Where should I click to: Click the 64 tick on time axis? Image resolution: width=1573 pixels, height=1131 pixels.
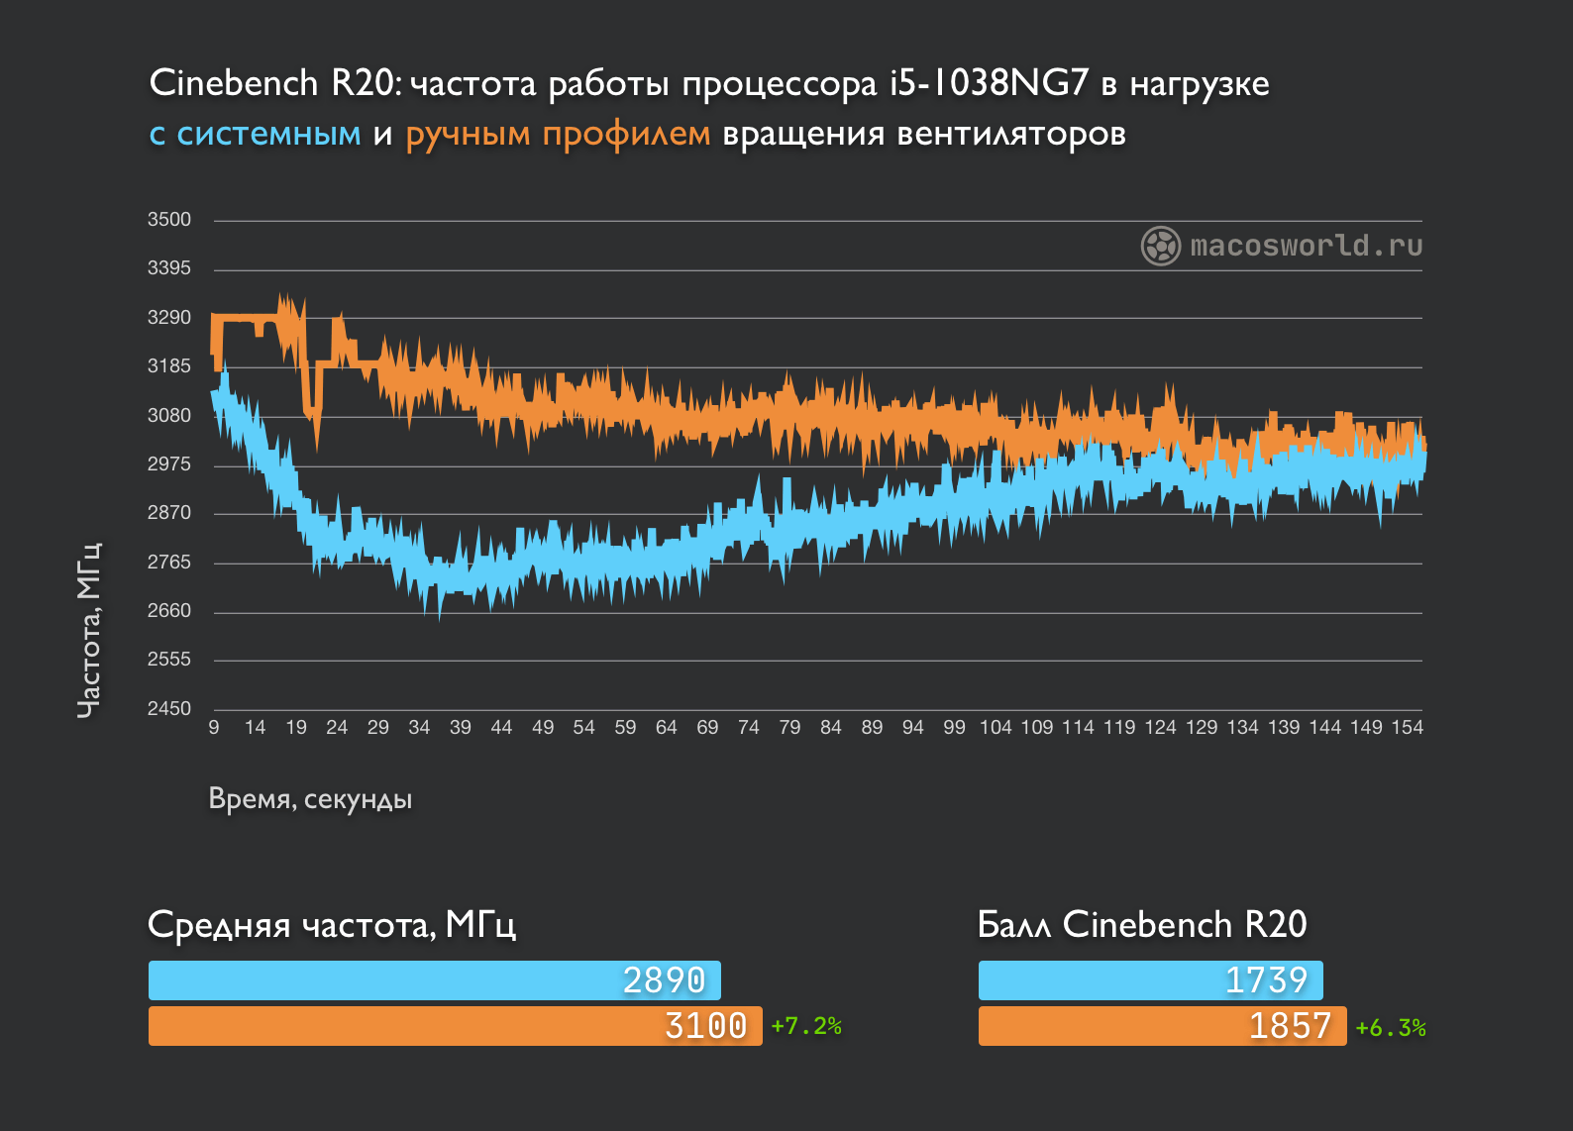(x=667, y=728)
